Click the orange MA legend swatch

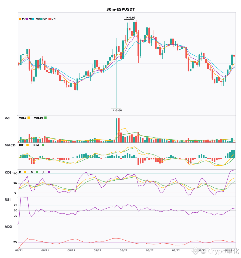point(20,19)
